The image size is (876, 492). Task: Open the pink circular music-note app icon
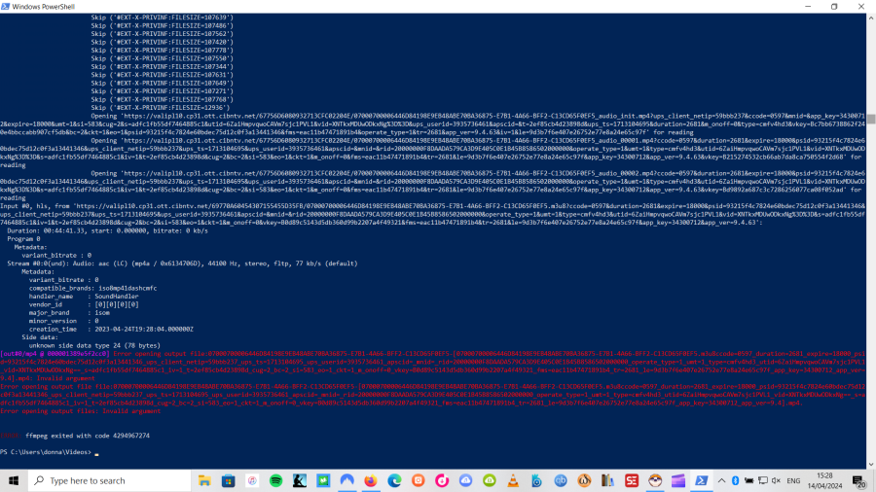point(442,481)
